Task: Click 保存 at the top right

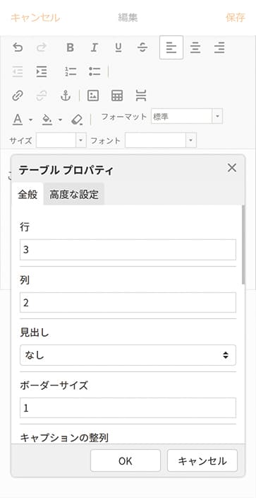Action: click(x=235, y=18)
